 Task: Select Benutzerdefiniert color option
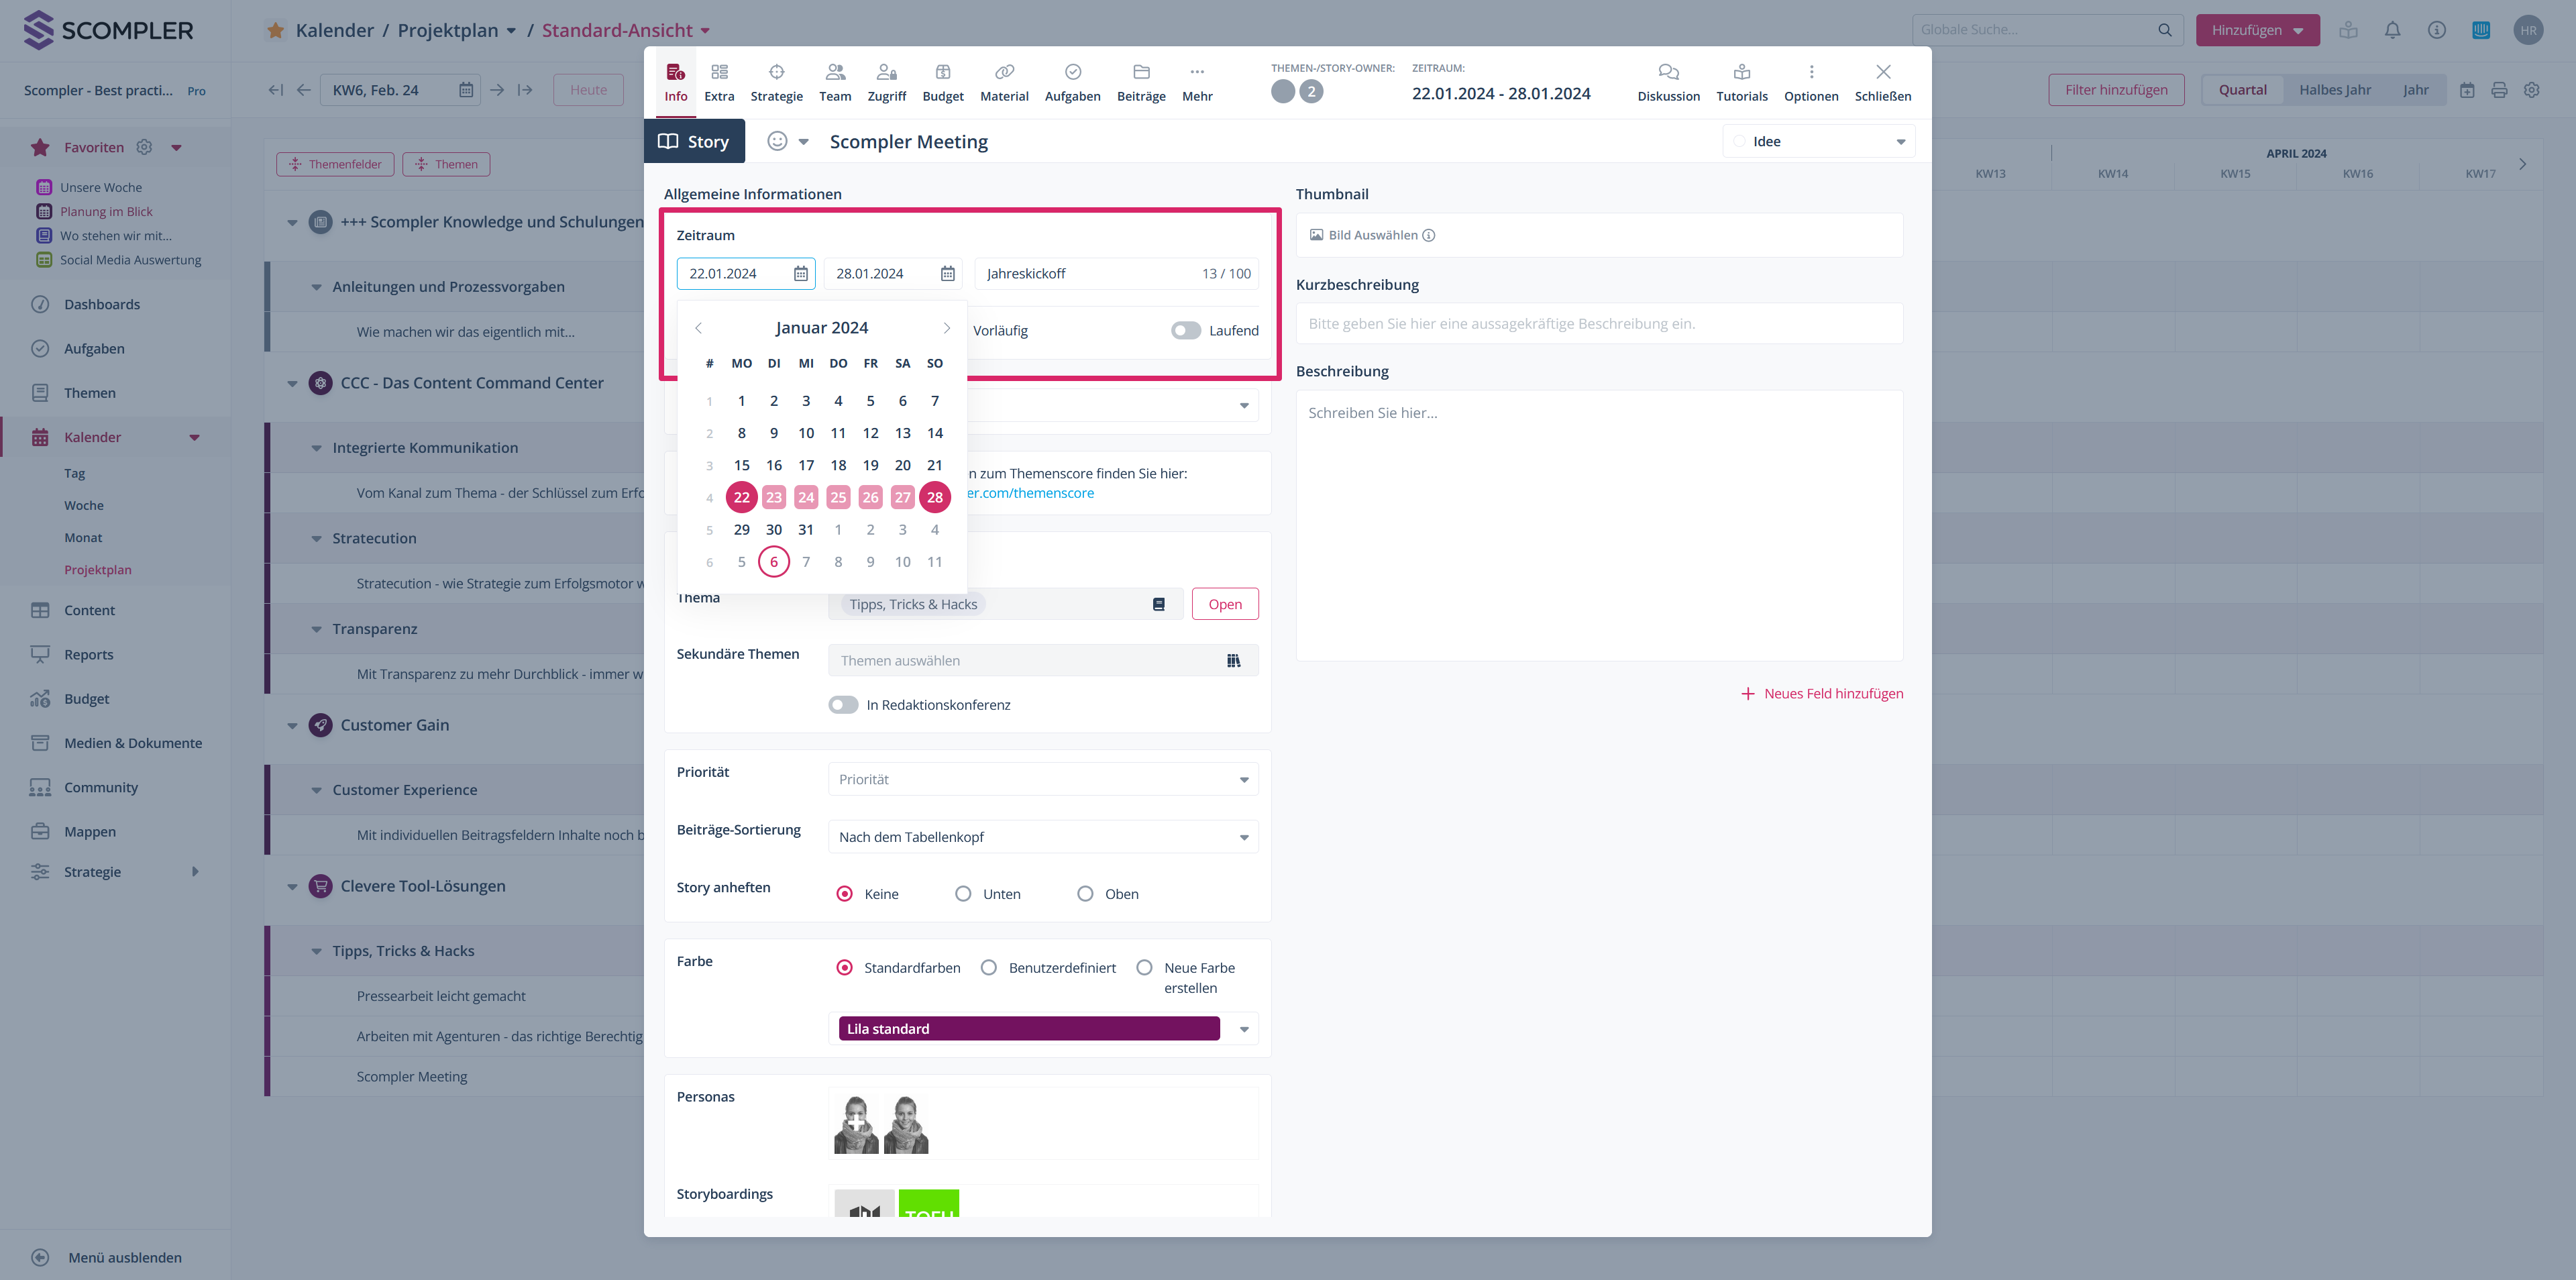pos(988,967)
